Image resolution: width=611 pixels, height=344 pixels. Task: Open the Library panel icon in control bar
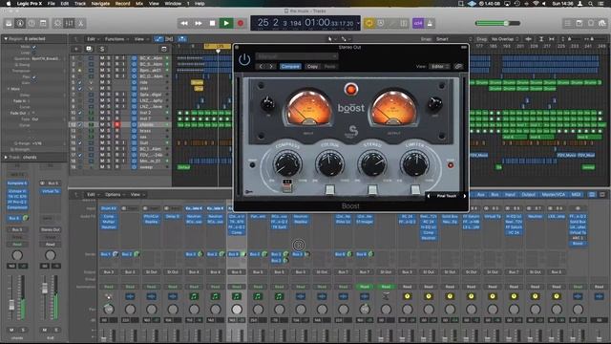[9, 23]
